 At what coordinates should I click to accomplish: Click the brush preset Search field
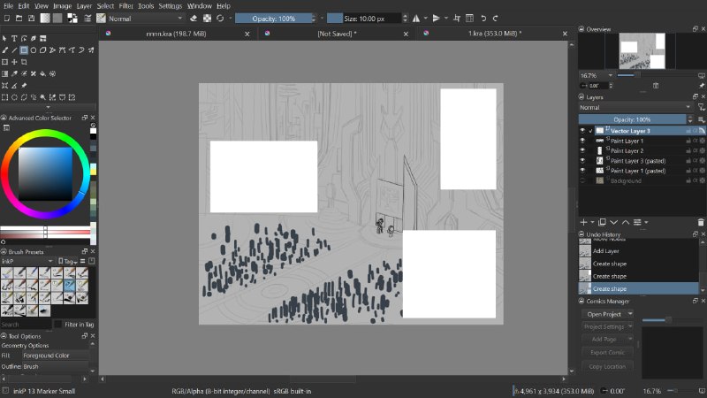[26, 325]
